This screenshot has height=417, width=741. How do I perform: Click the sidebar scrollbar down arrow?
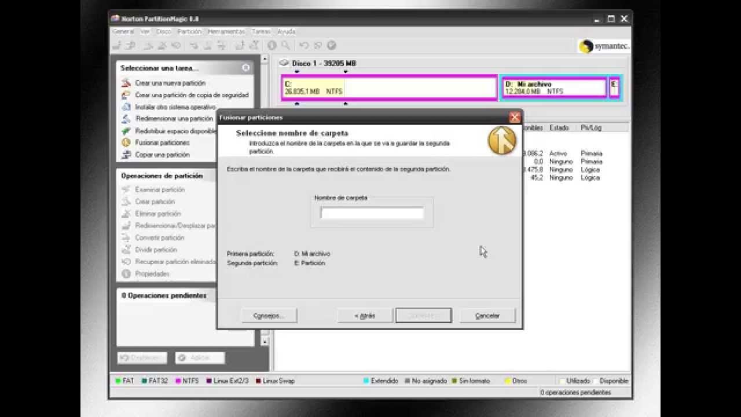265,342
